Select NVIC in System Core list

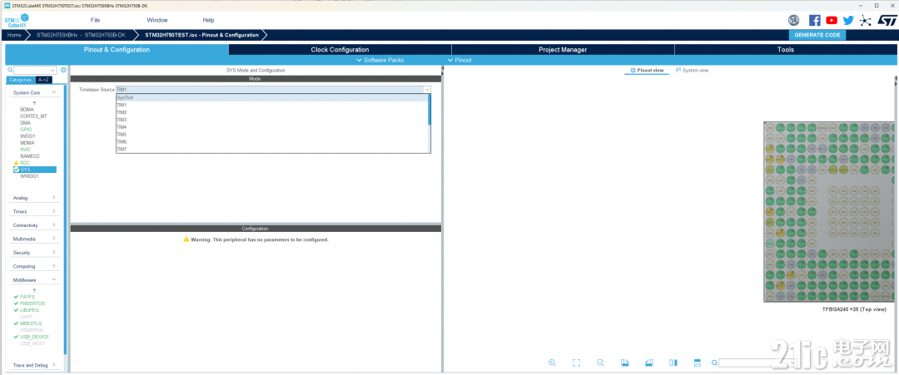[25, 150]
